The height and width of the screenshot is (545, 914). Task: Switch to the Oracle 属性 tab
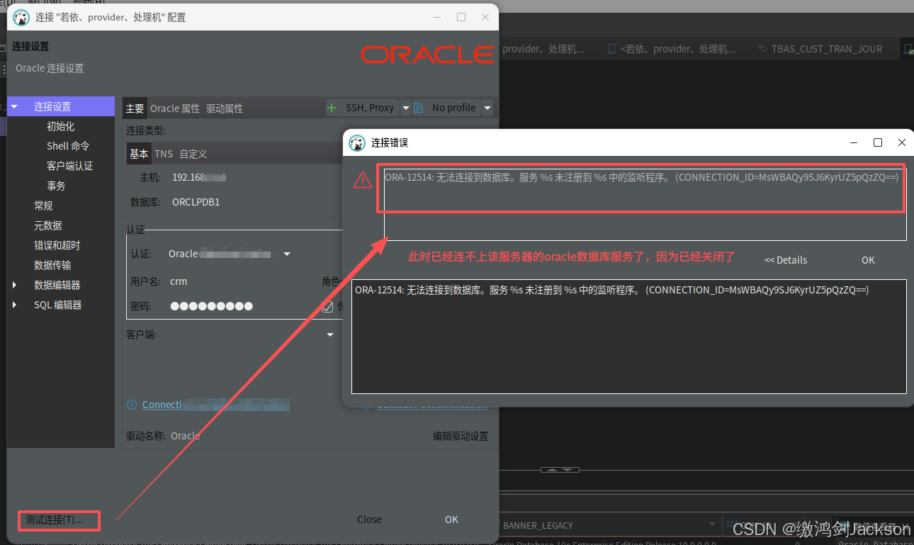175,108
